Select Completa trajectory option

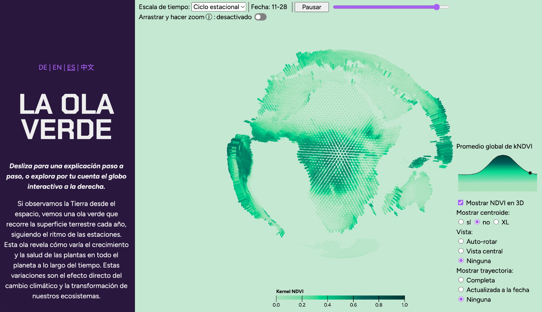461,280
